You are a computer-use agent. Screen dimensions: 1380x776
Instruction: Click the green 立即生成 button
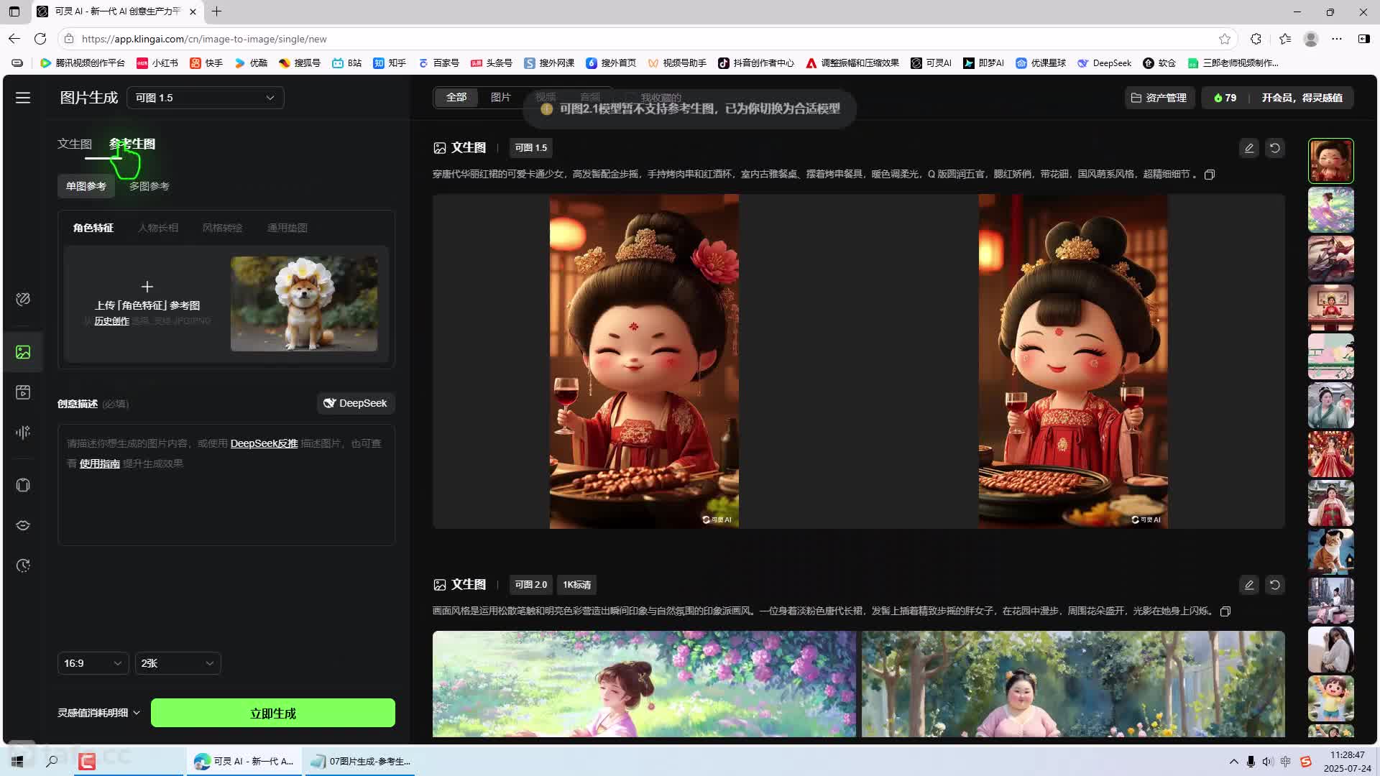(273, 713)
